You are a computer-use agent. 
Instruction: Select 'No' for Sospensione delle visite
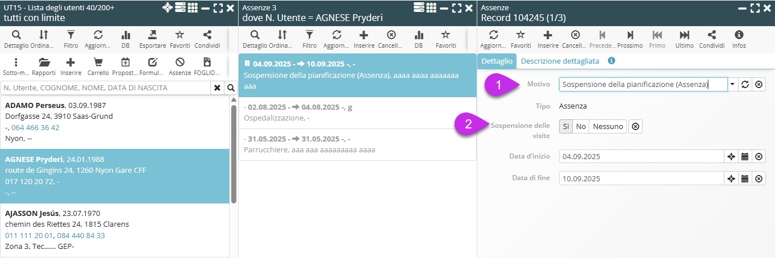click(581, 127)
